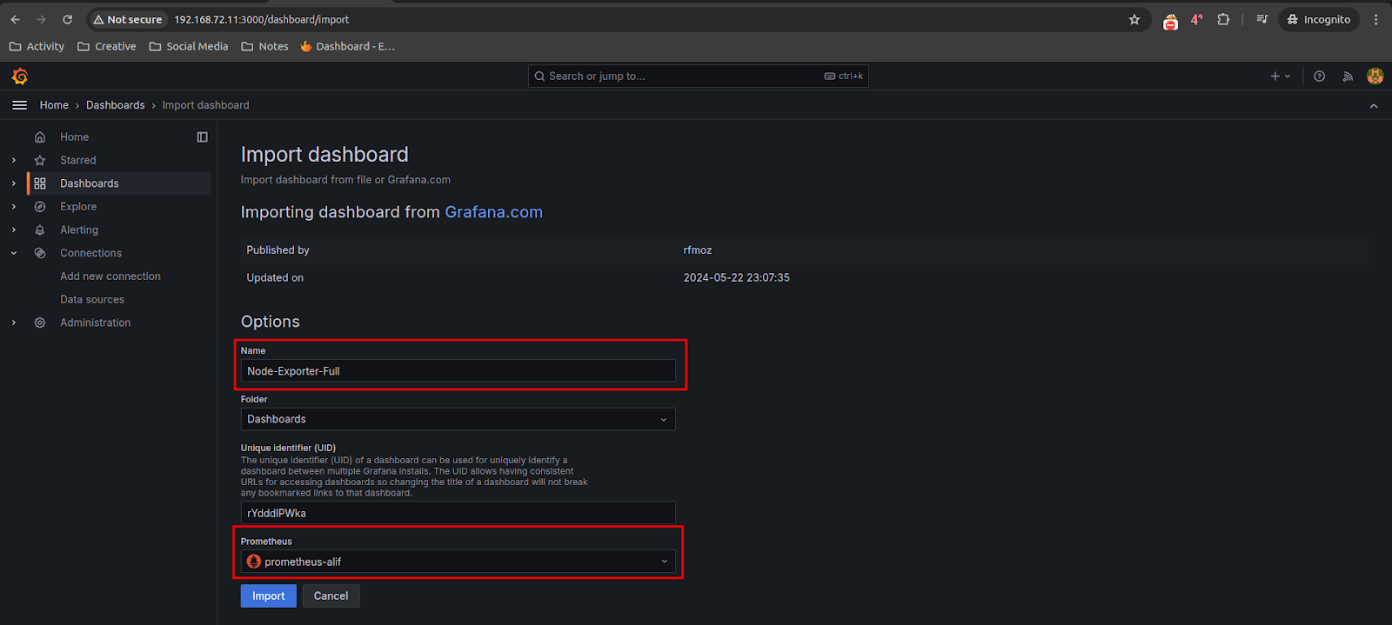The height and width of the screenshot is (625, 1392).
Task: Open Add new connection menu item
Action: [x=110, y=276]
